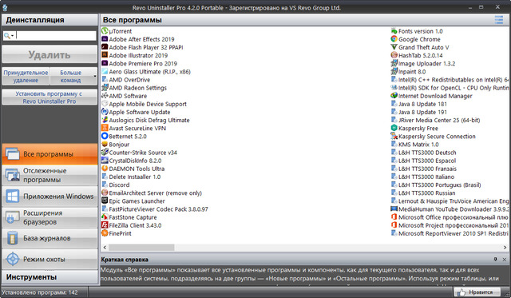Click the horizontal scrollbar thumb
Image resolution: width=511 pixels, height=298 pixels.
pyautogui.click(x=141, y=248)
